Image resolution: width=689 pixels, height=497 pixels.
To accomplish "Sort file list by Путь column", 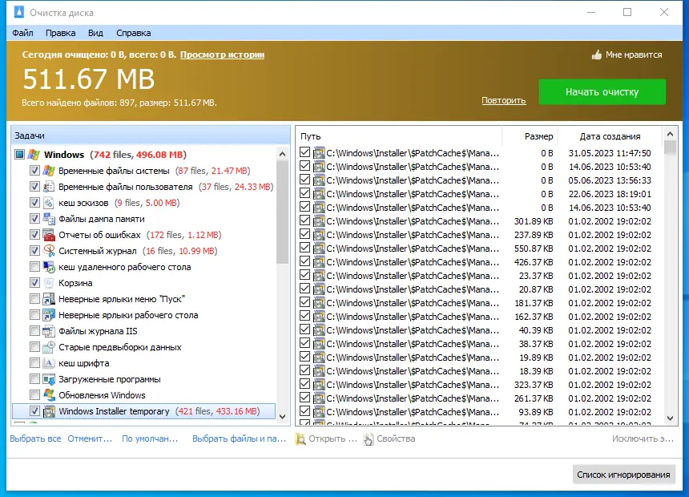I will click(x=398, y=136).
